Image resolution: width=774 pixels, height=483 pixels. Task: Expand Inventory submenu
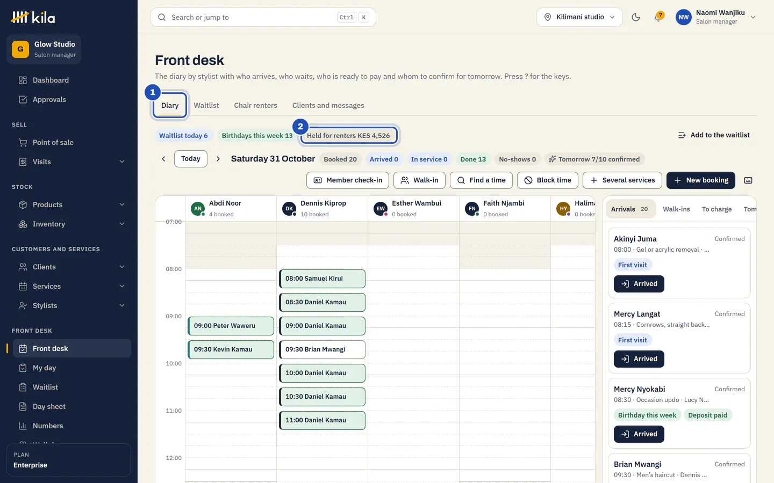tap(122, 224)
